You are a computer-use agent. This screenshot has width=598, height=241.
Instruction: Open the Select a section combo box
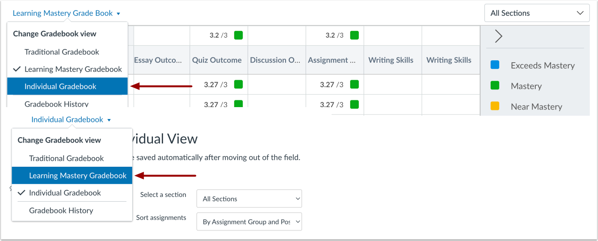coord(249,199)
